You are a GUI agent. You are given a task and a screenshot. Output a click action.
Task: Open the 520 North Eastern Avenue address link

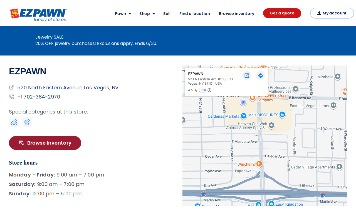click(x=68, y=88)
